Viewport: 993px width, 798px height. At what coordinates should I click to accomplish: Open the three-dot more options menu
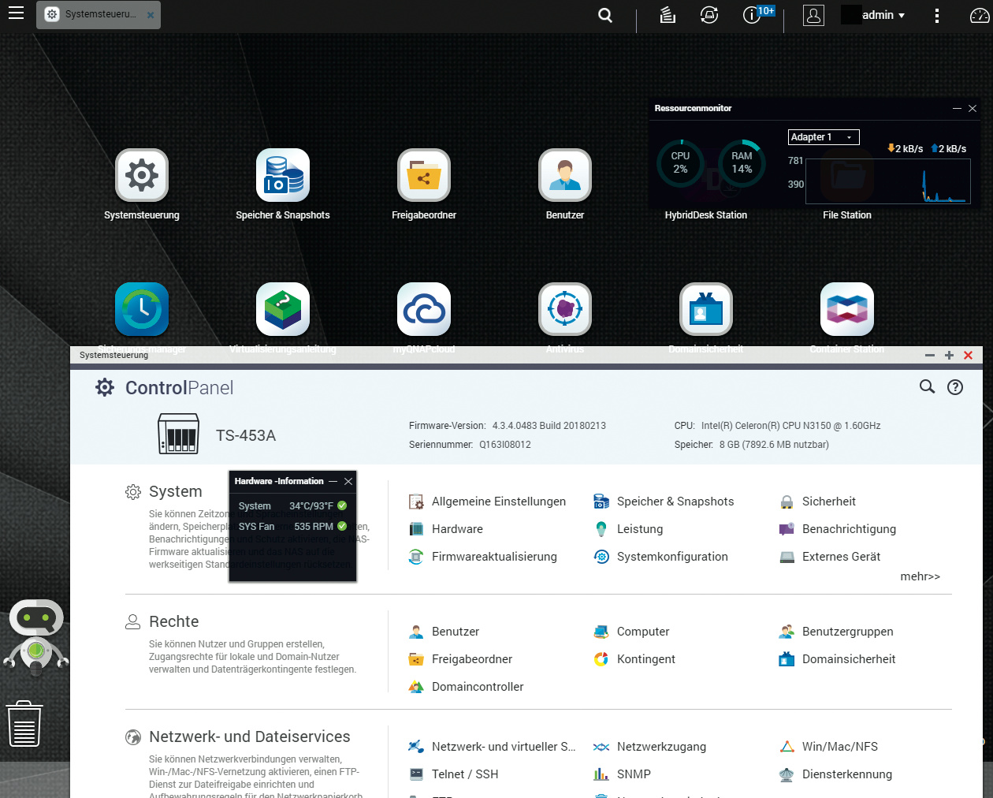coord(936,15)
